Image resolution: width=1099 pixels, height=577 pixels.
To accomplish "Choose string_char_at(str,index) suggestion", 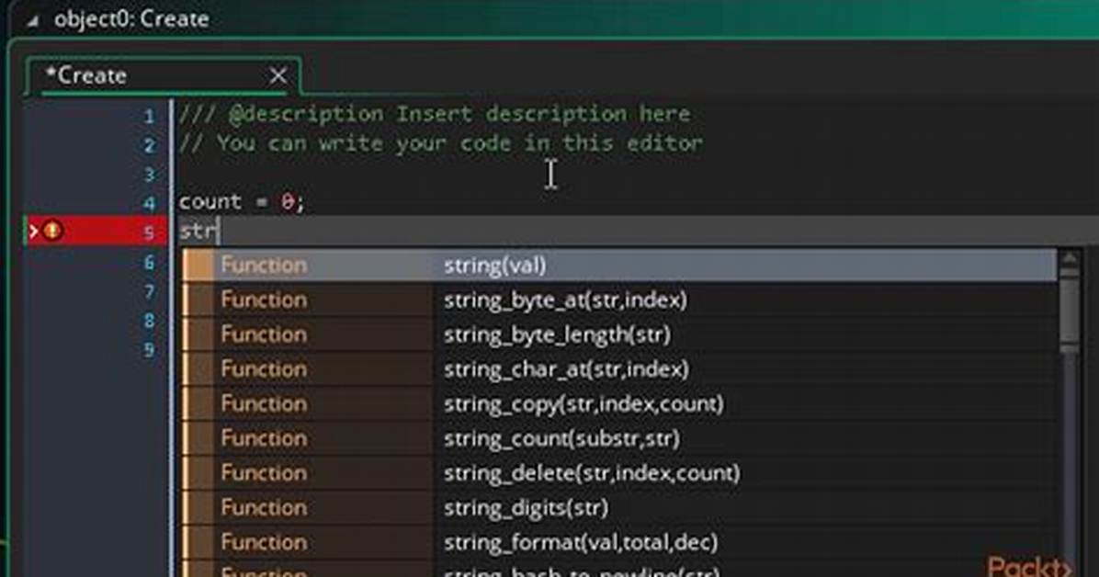I will click(x=619, y=368).
